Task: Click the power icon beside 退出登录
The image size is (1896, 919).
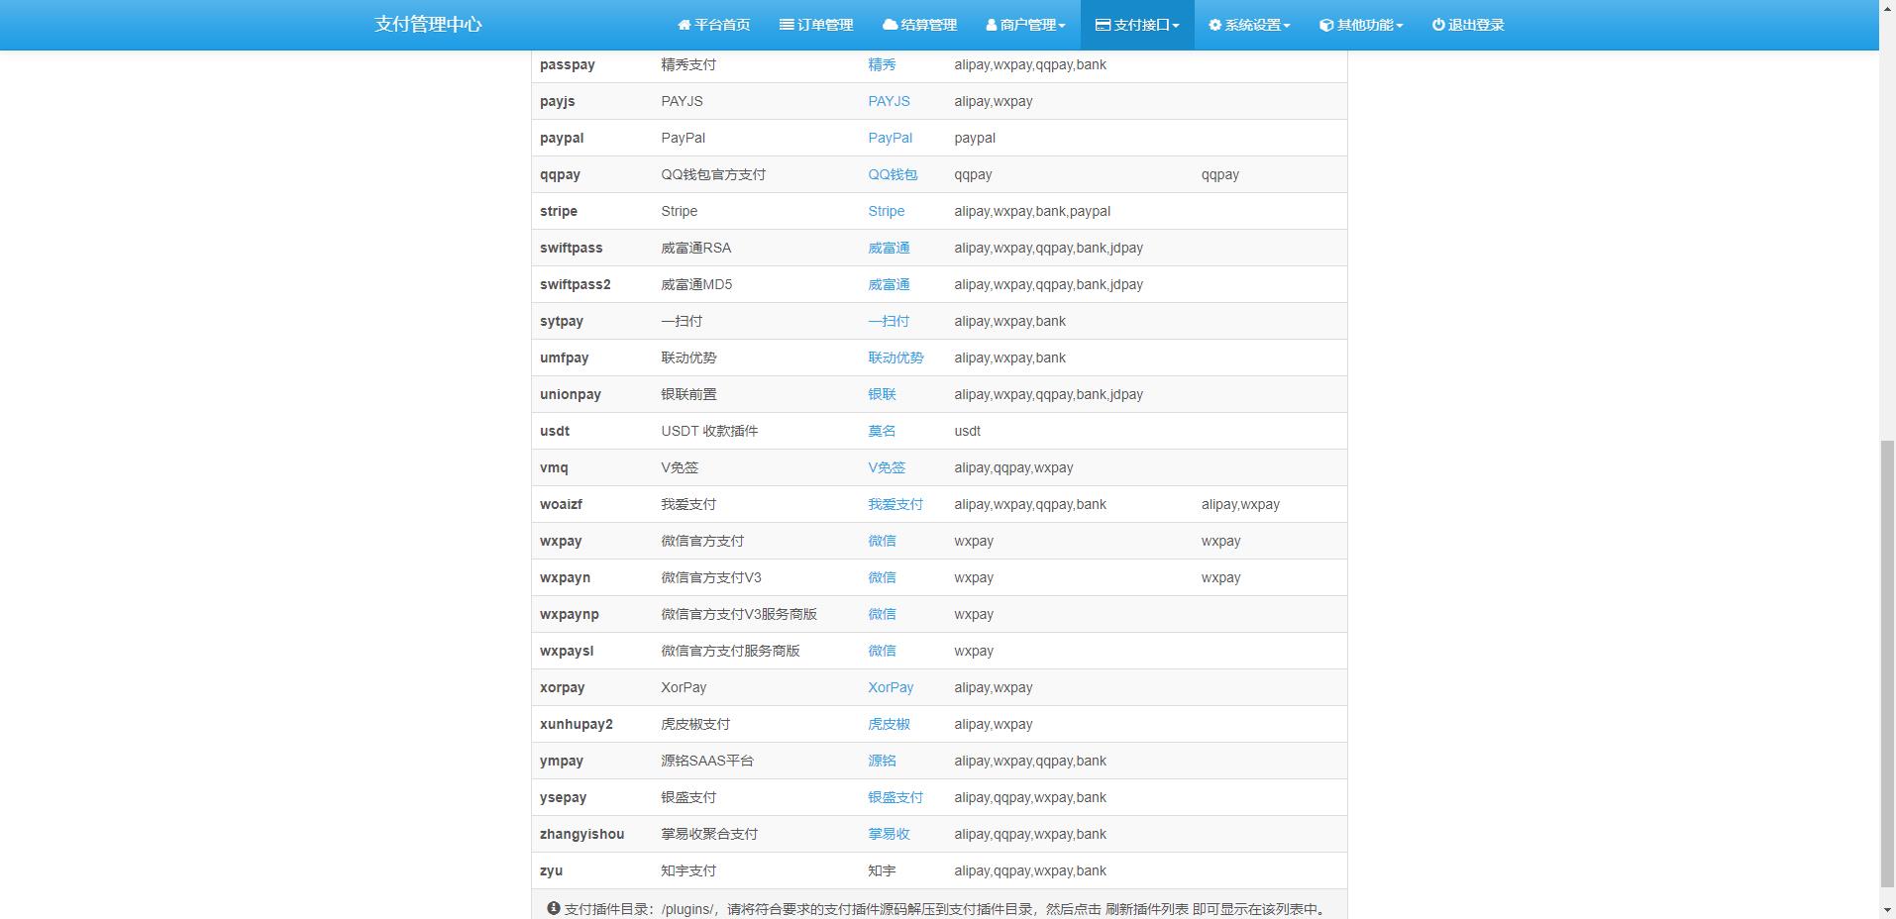Action: coord(1438,25)
